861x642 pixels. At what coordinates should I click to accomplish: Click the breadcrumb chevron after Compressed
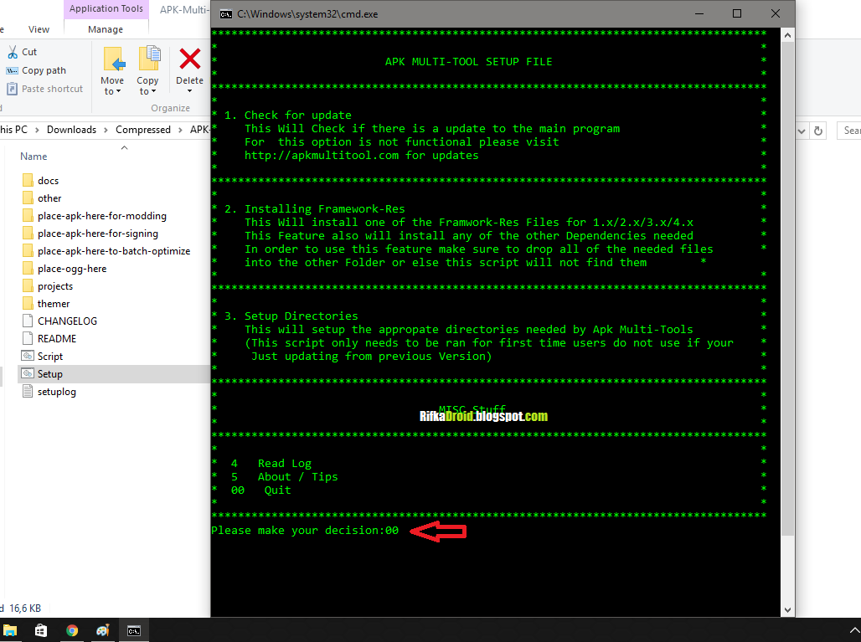click(180, 130)
